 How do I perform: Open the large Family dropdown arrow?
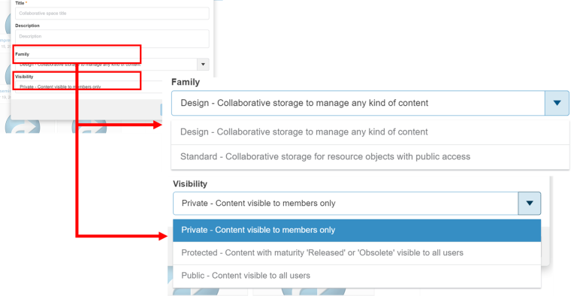point(557,103)
